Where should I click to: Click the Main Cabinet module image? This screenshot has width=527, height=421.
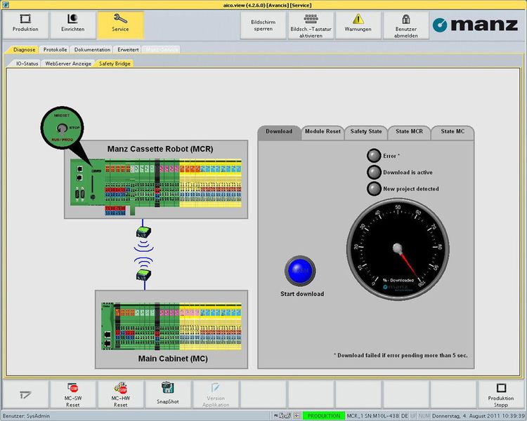(x=171, y=326)
